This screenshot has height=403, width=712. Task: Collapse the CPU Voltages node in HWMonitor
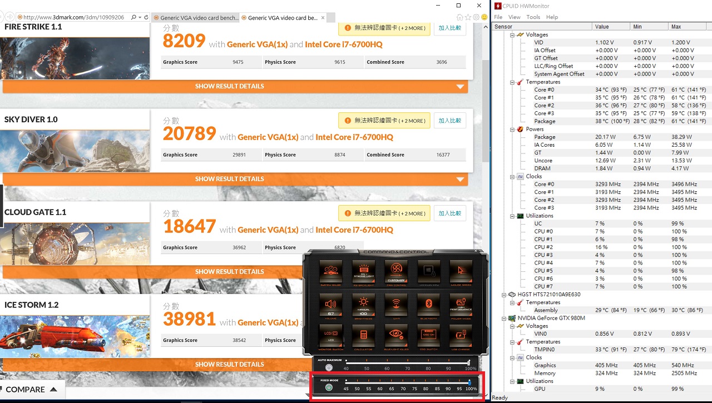[513, 34]
